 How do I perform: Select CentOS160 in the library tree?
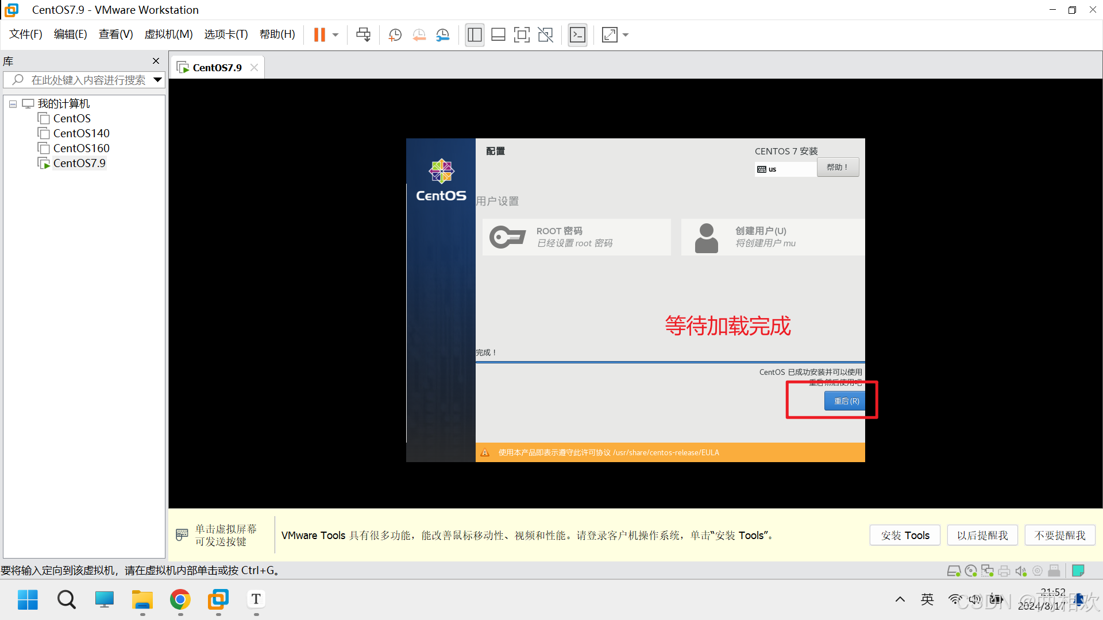[81, 148]
